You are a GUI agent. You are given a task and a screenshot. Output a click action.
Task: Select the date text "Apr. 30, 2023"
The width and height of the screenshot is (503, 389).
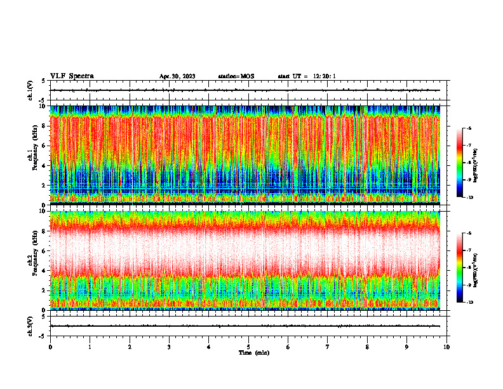(177, 76)
